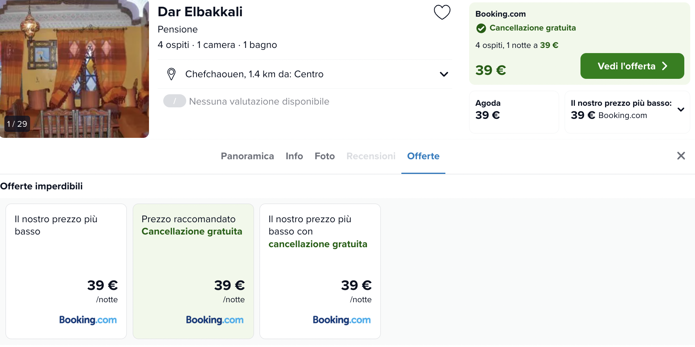Expand the lowest price dropdown
The height and width of the screenshot is (347, 695).
(681, 110)
